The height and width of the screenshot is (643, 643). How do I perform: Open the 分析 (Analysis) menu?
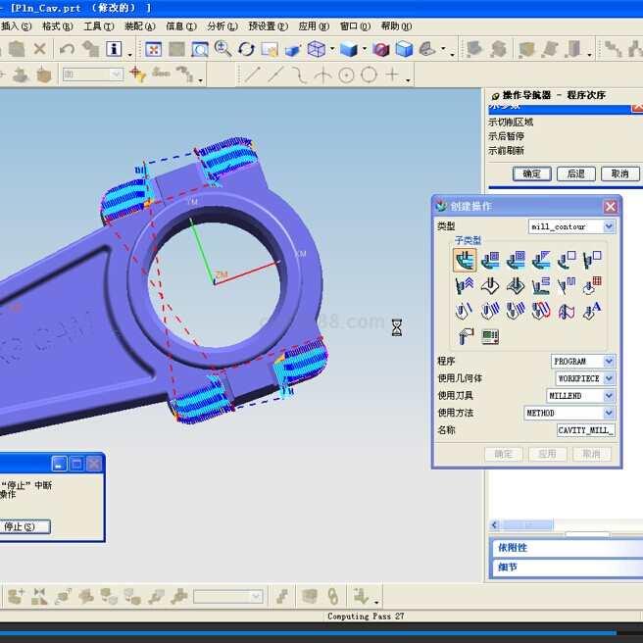(222, 26)
